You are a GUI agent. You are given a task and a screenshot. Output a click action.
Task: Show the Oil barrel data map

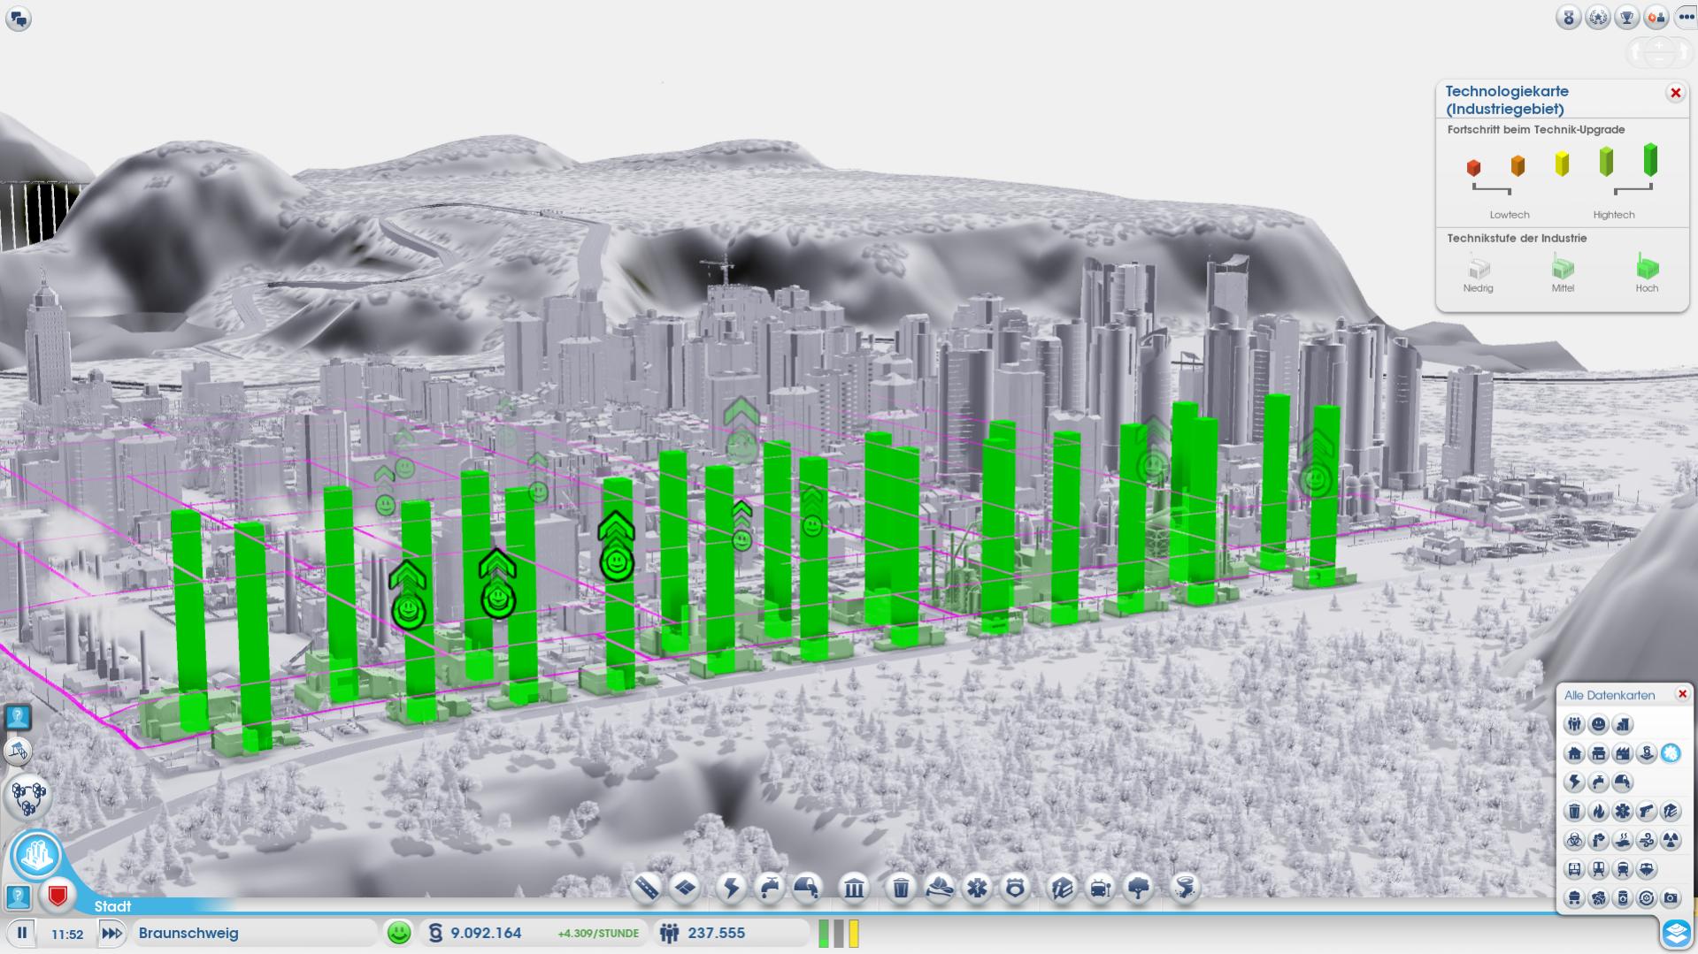[x=1622, y=899]
